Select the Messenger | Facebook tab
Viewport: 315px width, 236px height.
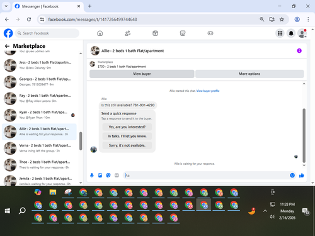[x=48, y=6]
